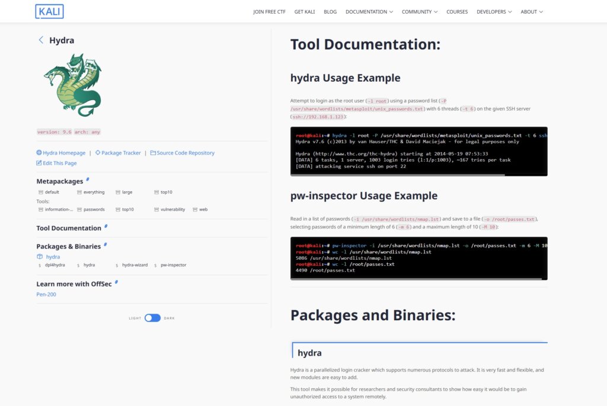The width and height of the screenshot is (607, 406).
Task: Expand the Documentation dropdown menu
Action: [x=369, y=12]
